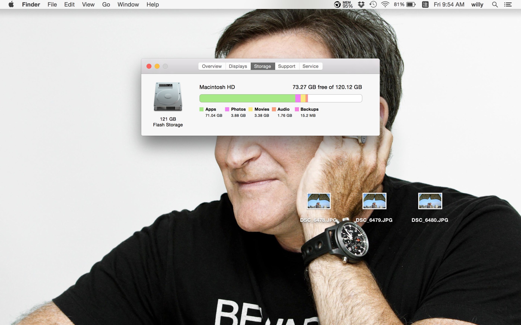The height and width of the screenshot is (325, 521).
Task: Open the File menu
Action: [x=52, y=4]
